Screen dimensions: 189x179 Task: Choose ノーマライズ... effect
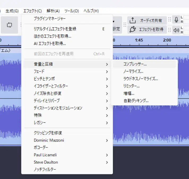click(133, 71)
